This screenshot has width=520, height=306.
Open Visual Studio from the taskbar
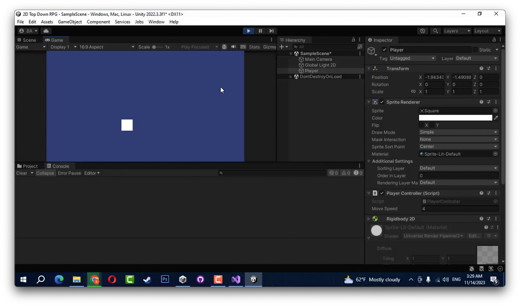pyautogui.click(x=236, y=280)
